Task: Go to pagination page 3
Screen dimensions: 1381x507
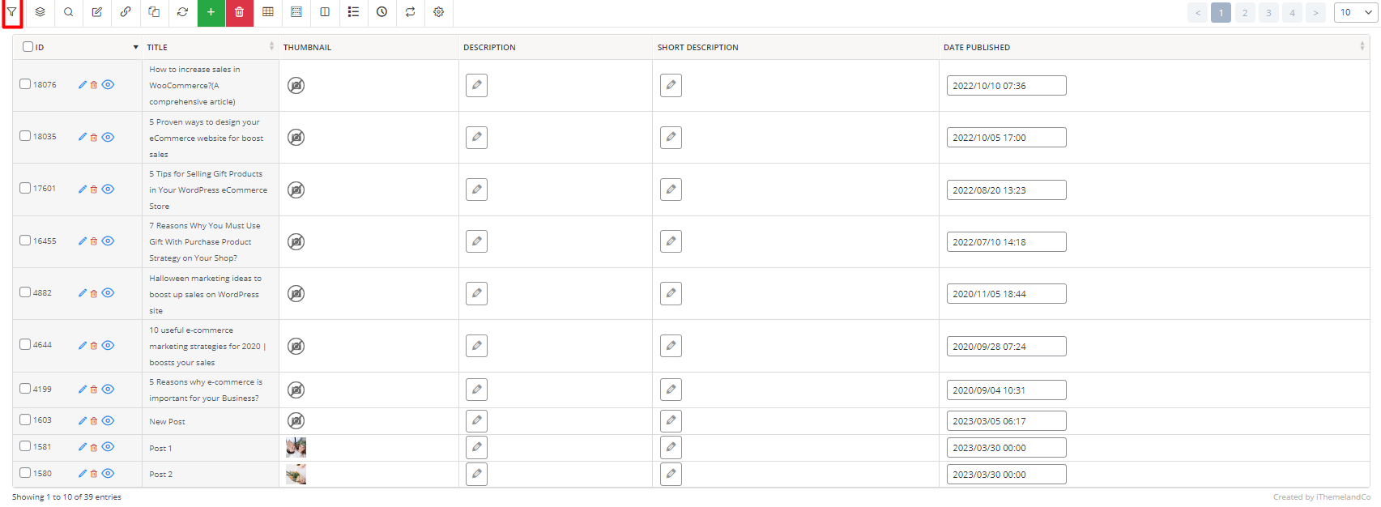Action: [1268, 12]
